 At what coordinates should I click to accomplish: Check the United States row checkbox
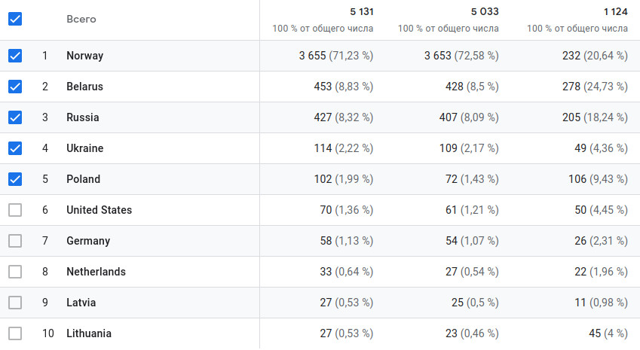pyautogui.click(x=15, y=210)
